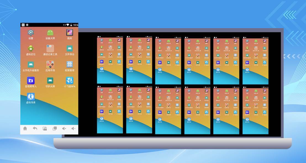Tap the Back arrow in phone toolbar
Screen dimensions: 306x163
pyautogui.click(x=35, y=128)
